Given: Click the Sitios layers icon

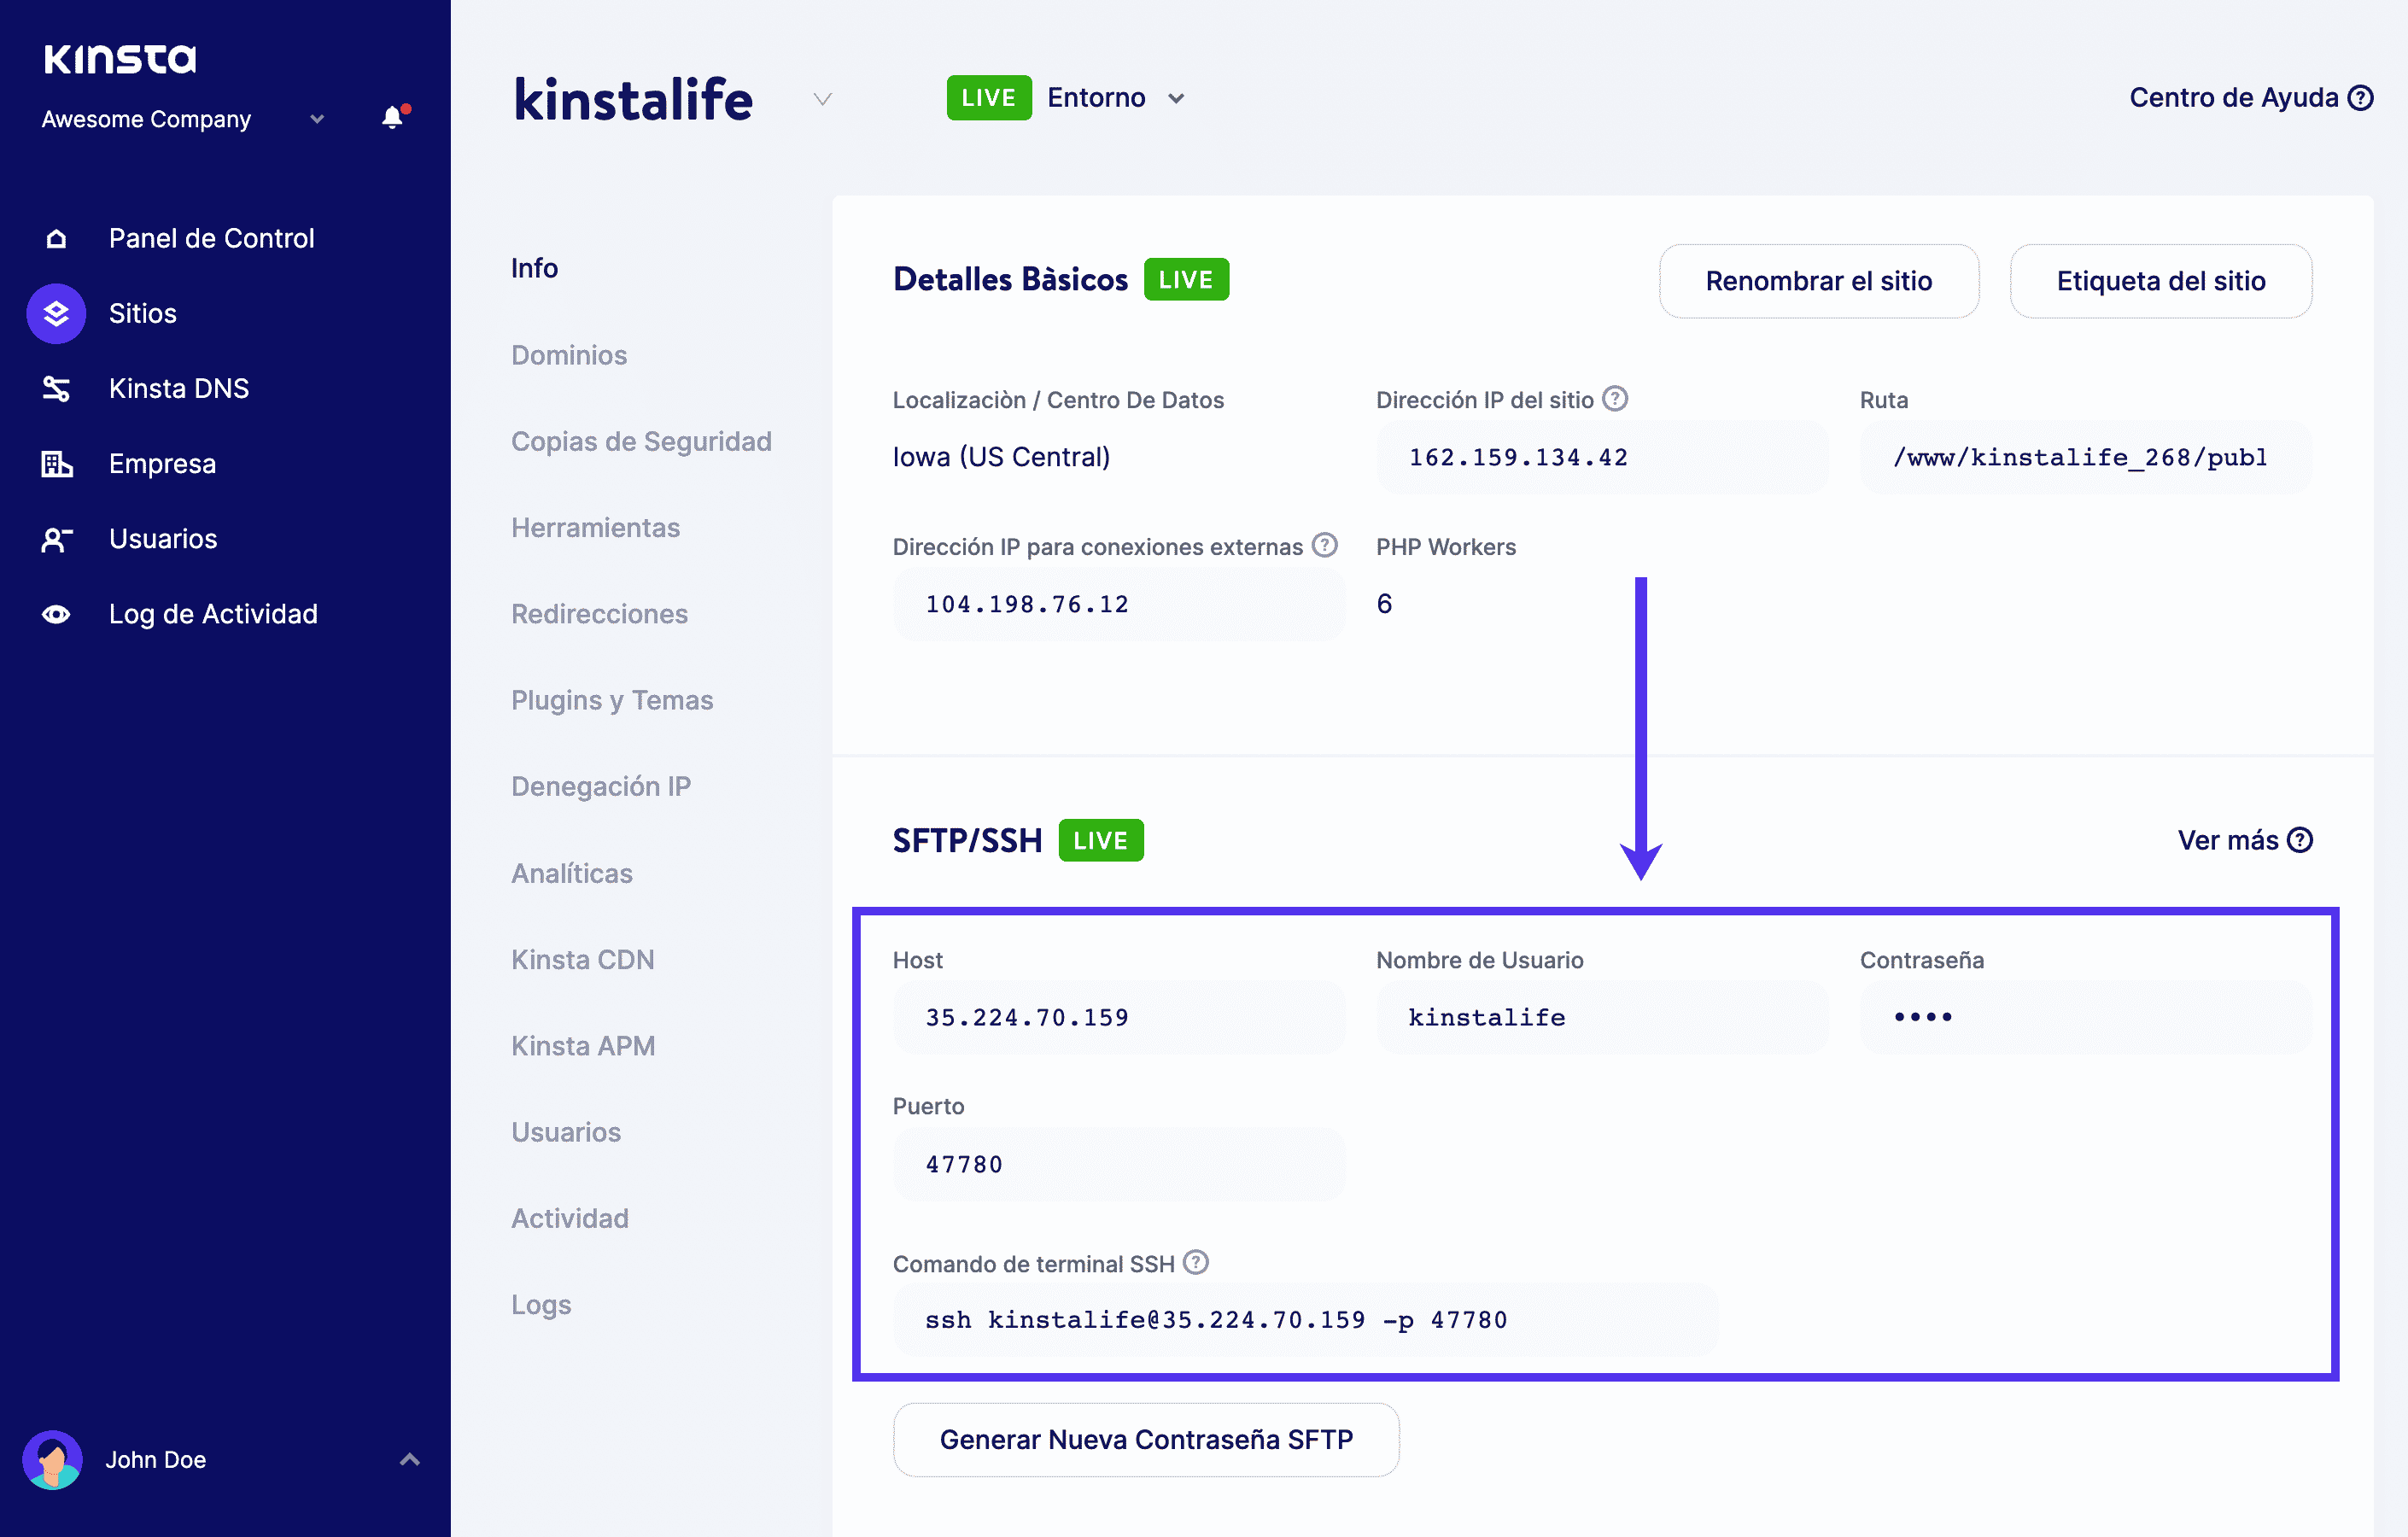Looking at the screenshot, I should 56,313.
